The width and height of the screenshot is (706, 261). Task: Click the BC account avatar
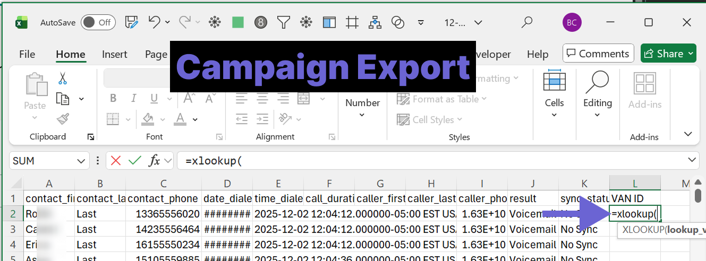click(x=572, y=22)
